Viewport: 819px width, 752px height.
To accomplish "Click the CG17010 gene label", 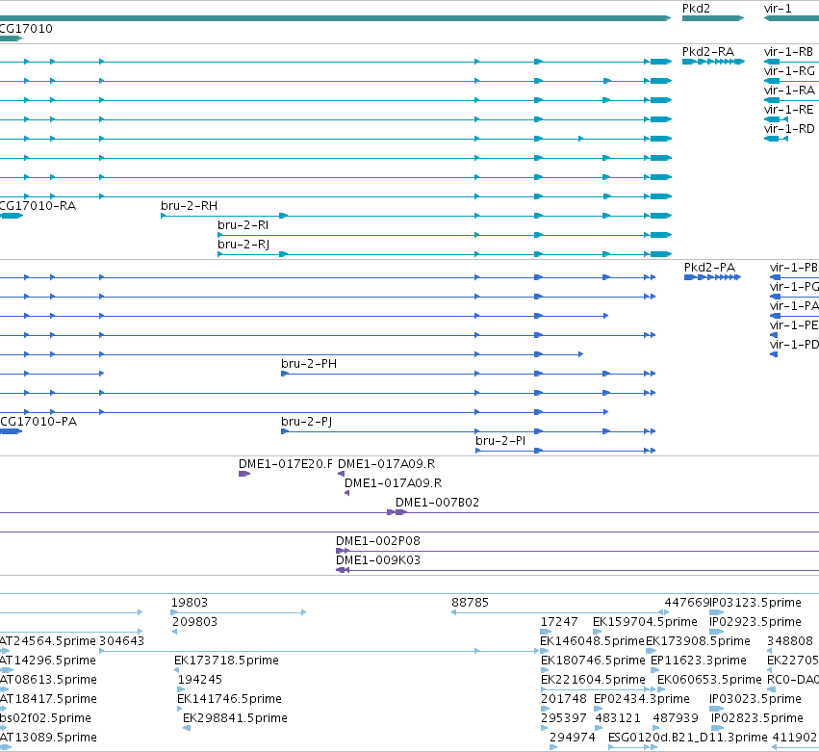I will (x=26, y=29).
